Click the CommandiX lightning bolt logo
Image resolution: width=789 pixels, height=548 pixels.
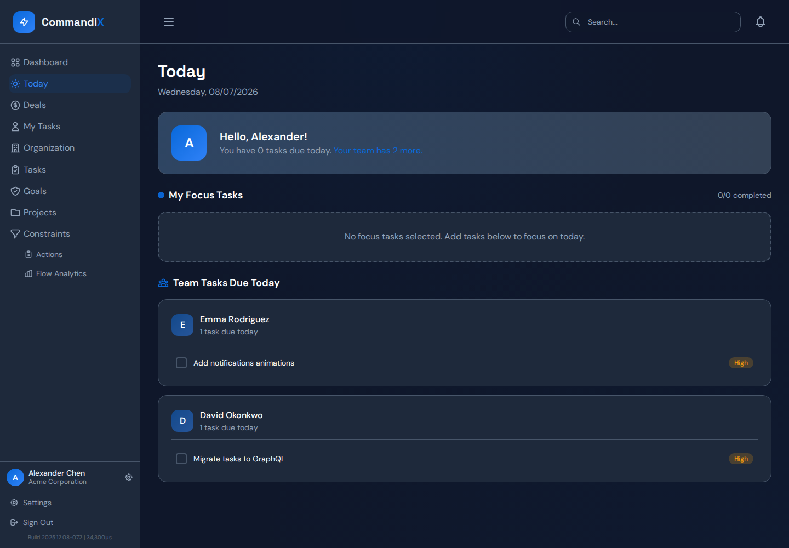tap(24, 22)
